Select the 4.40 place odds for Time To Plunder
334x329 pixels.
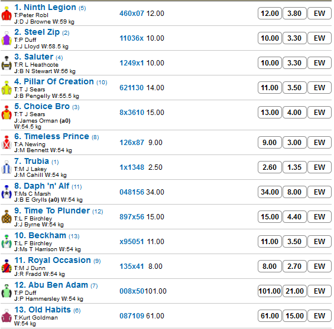294,217
